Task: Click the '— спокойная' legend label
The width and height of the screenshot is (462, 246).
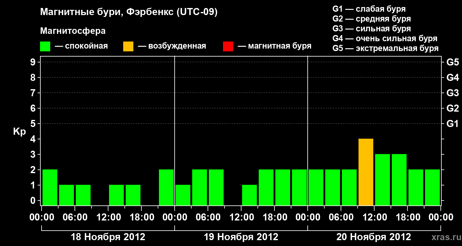Action: [81, 46]
